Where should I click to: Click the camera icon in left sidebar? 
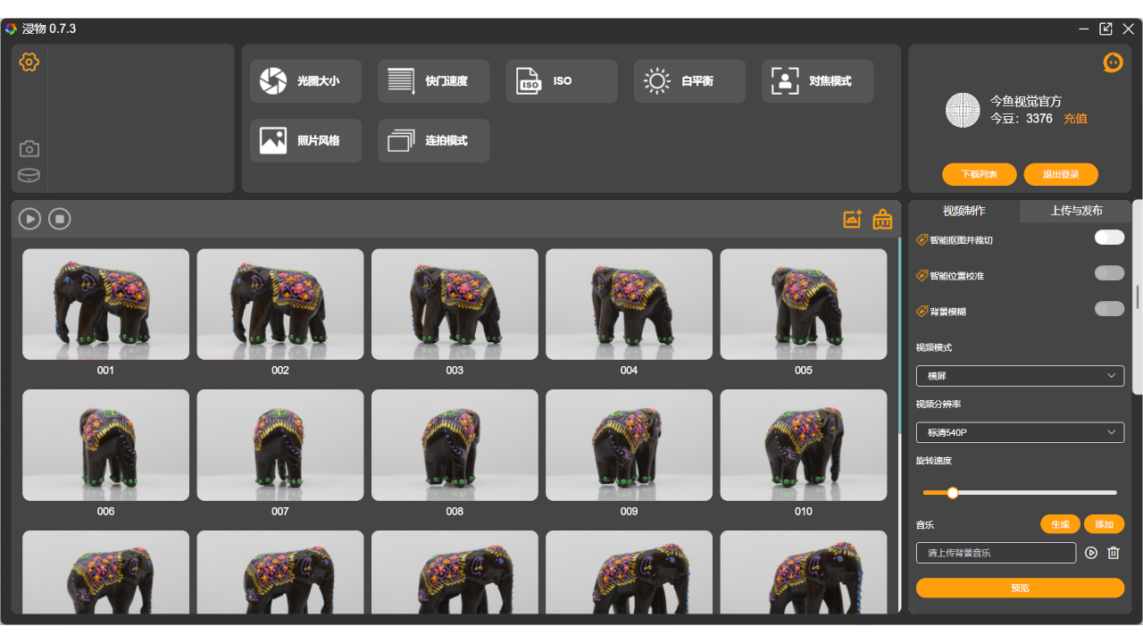point(29,149)
